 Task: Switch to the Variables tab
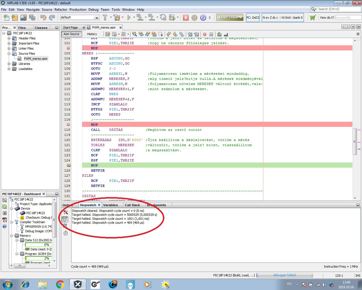click(x=110, y=205)
